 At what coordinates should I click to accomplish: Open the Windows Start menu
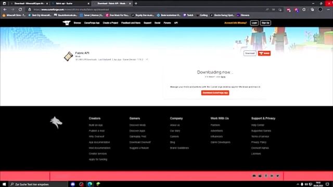tap(4, 184)
